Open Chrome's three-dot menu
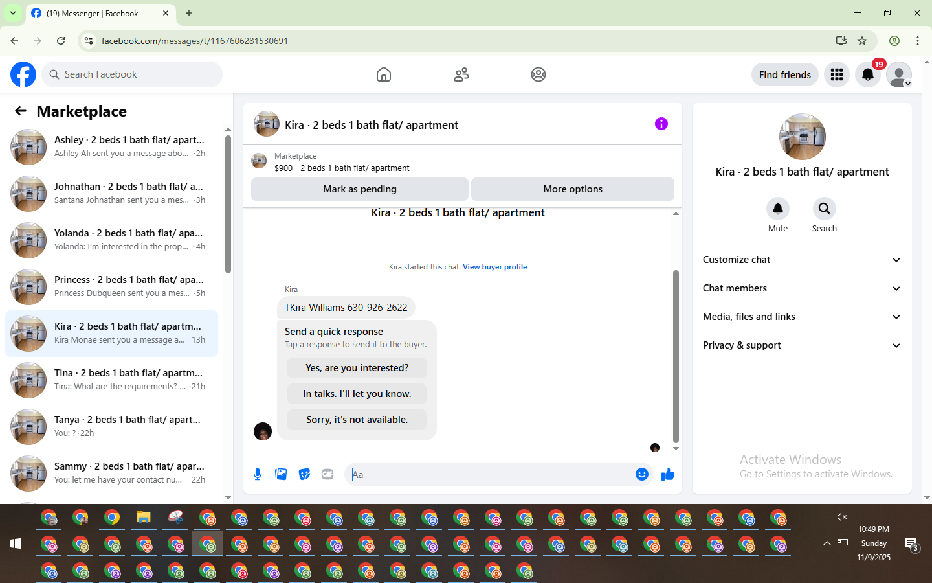Screen dimensions: 932x583 click(x=918, y=41)
